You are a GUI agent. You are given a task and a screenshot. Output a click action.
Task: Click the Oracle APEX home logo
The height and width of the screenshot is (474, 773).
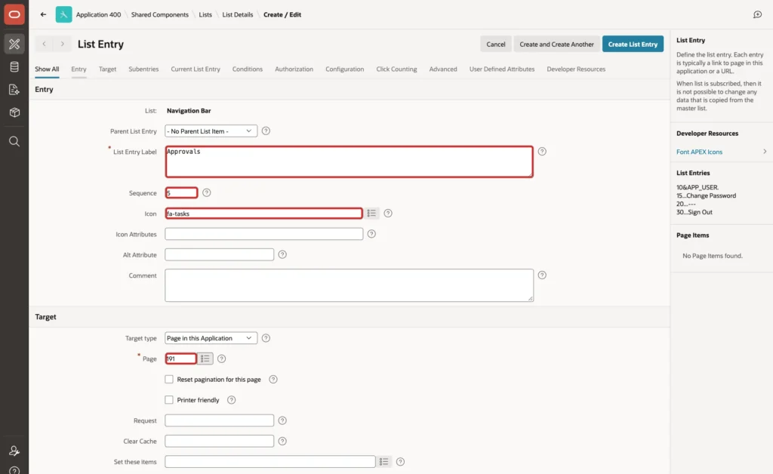14,14
